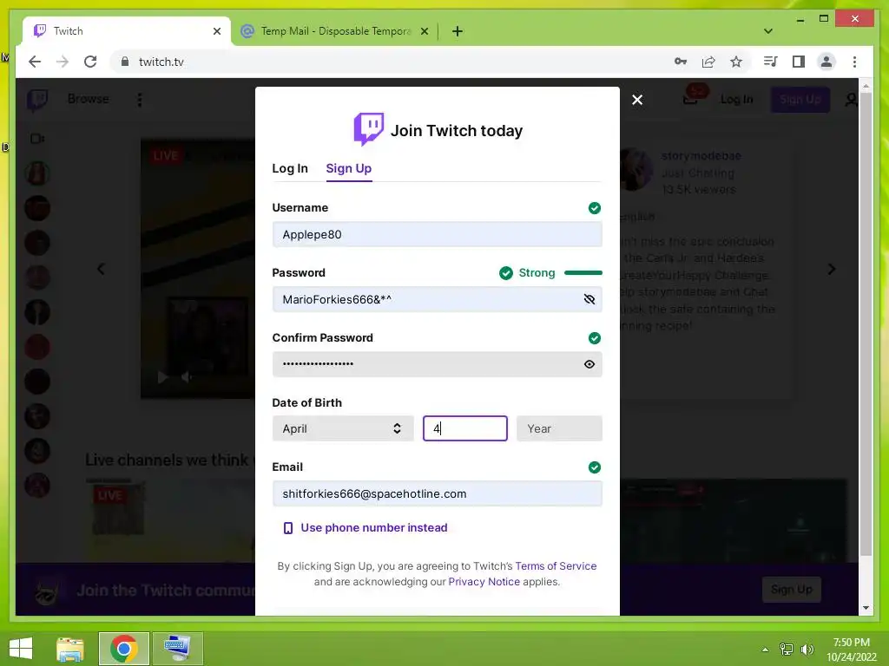Click the page vertical scrollbar

point(866,323)
